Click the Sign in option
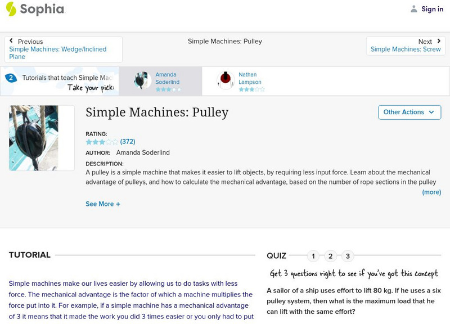 pos(431,9)
